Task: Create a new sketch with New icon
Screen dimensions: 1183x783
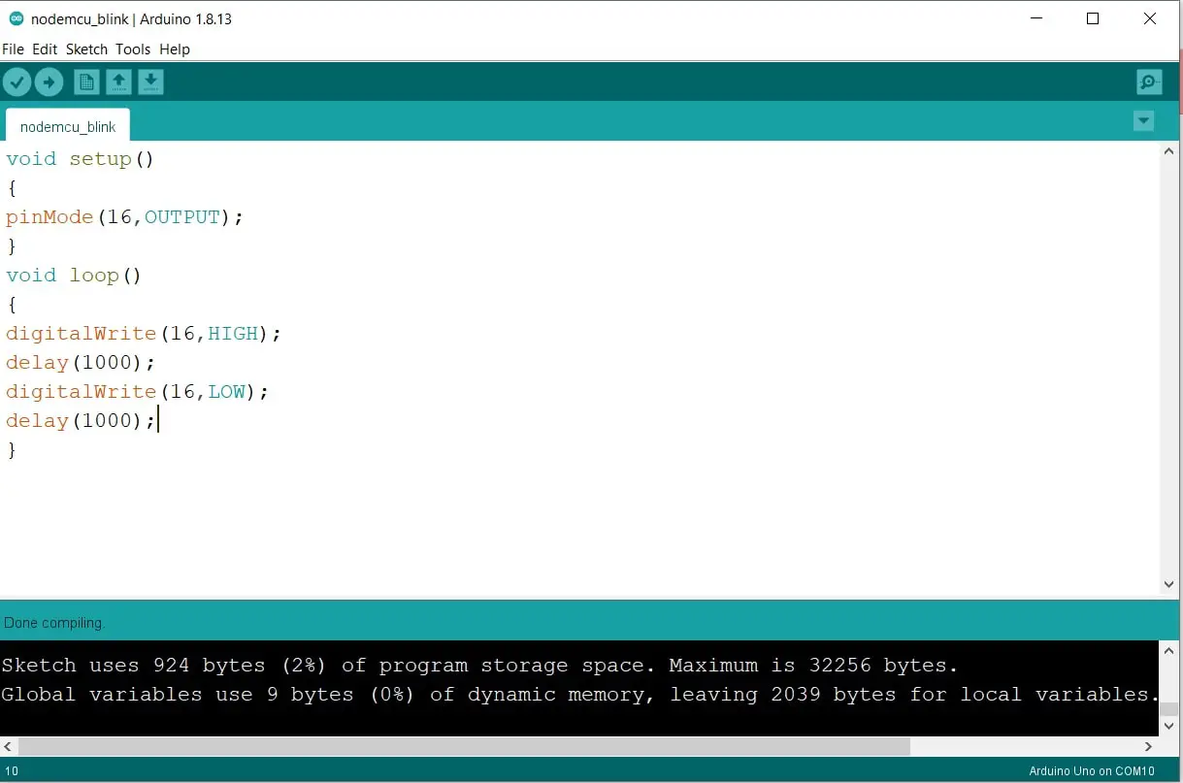Action: point(87,82)
